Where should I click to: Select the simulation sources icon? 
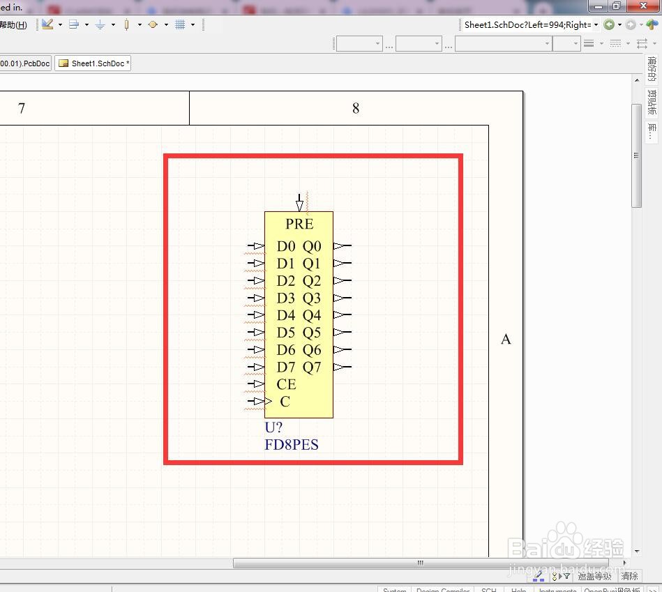[153, 24]
